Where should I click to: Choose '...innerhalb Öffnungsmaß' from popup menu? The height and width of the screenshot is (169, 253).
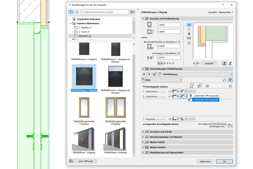(206, 100)
